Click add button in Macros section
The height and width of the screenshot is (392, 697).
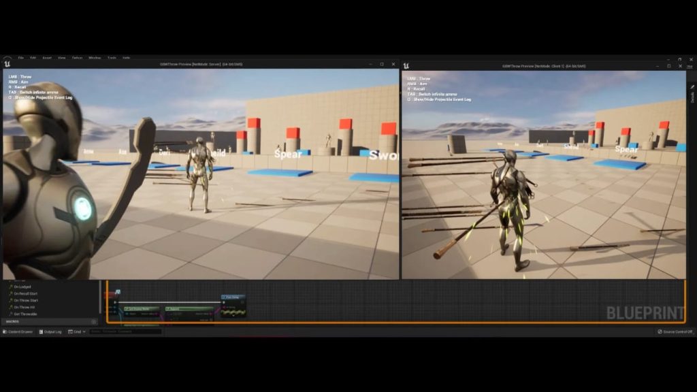coord(94,321)
